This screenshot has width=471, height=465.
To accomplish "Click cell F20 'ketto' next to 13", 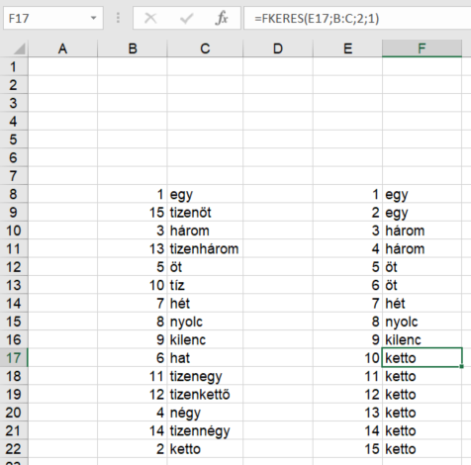I will pos(422,413).
